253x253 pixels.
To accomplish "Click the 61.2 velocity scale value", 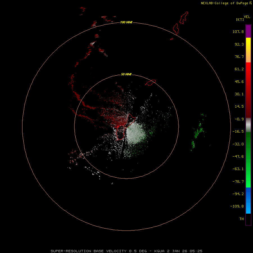I will point(239,69).
